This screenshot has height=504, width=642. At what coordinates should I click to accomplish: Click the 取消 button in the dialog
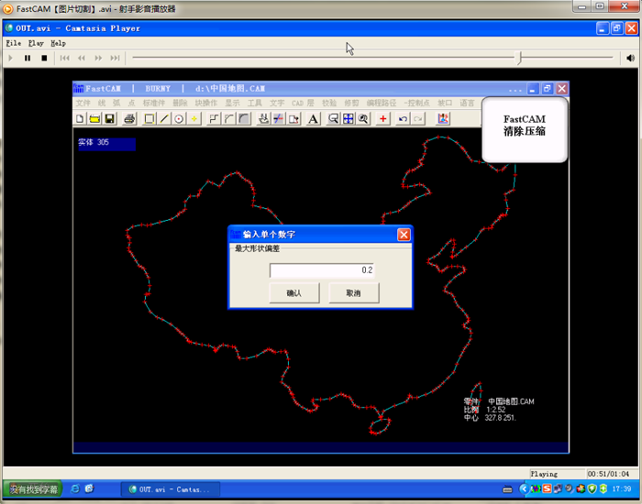[354, 293]
